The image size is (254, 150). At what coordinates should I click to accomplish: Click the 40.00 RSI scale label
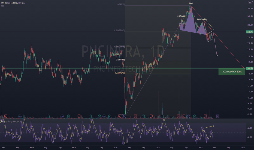tap(249, 137)
